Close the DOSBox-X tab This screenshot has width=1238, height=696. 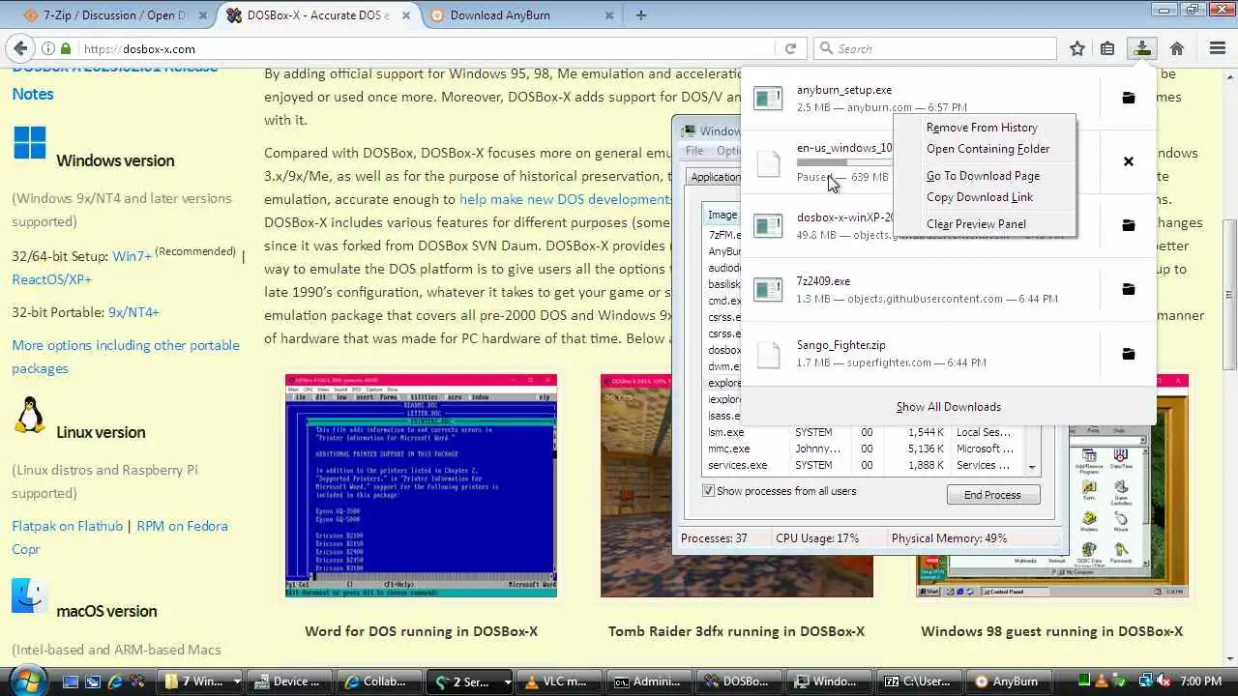click(x=406, y=15)
